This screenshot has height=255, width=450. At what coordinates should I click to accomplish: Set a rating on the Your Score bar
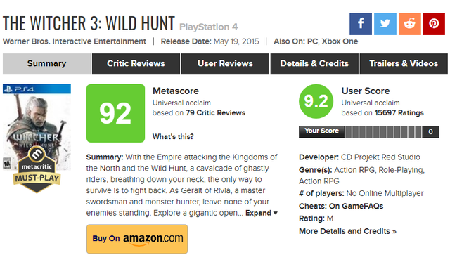[x=383, y=132]
